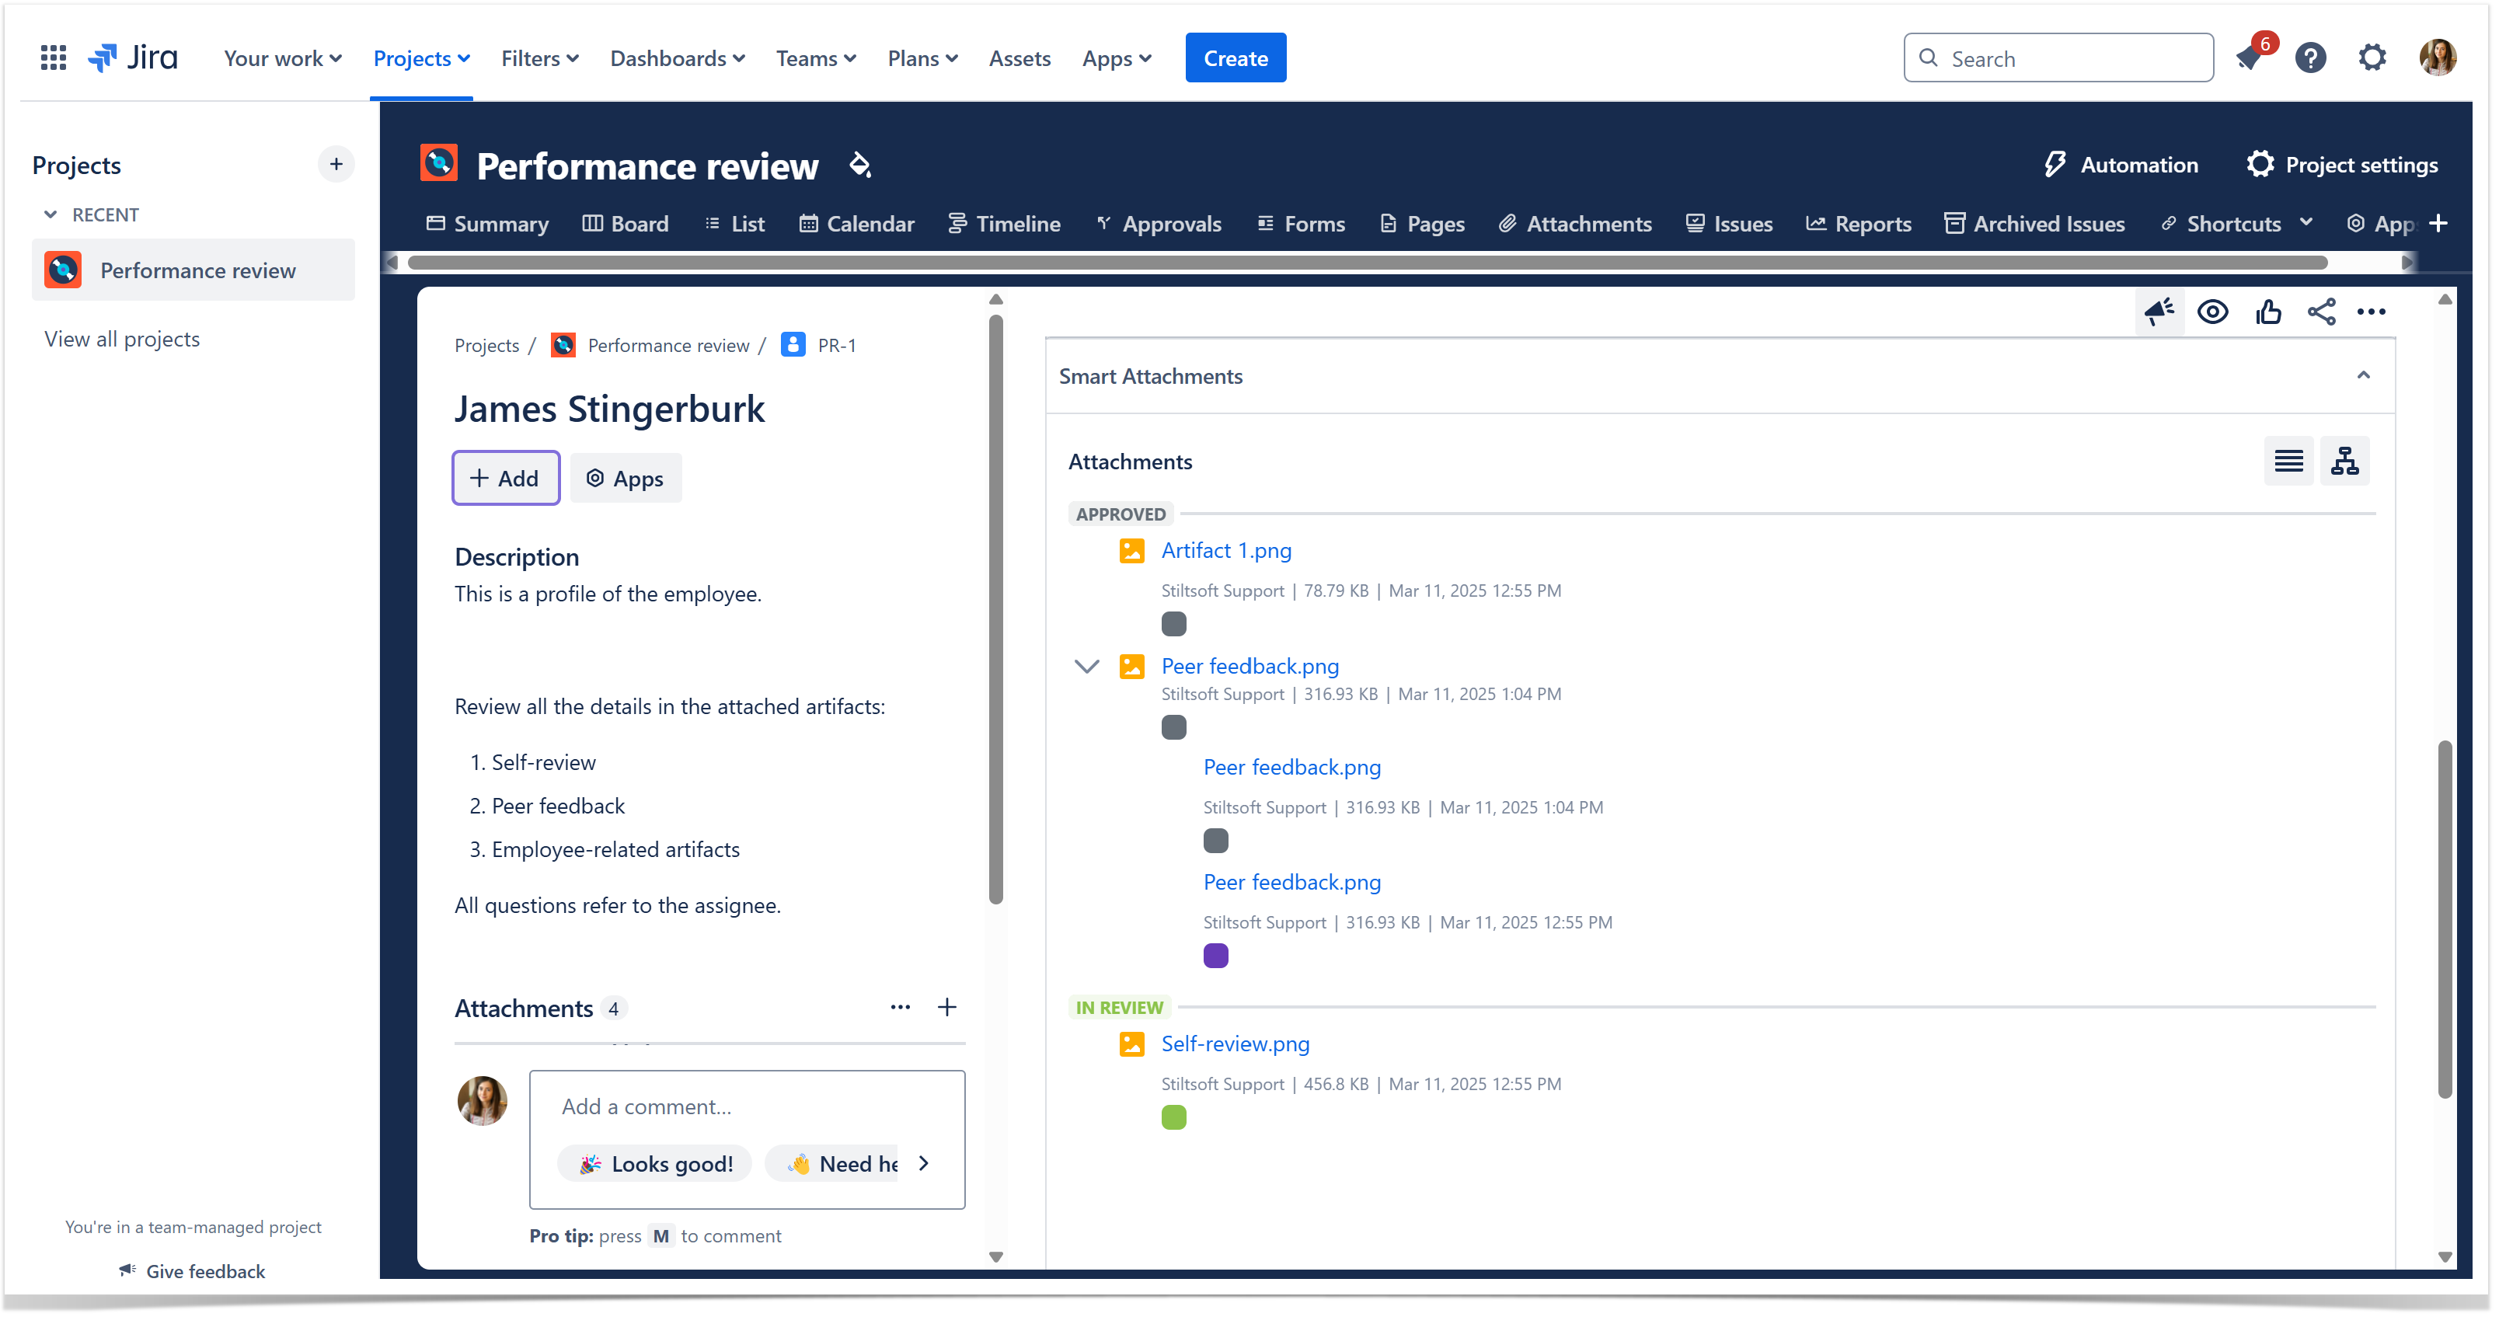Screen dimensions: 2499x1317
Task: Toggle the green status dot on Self-review.png
Action: click(1172, 1120)
